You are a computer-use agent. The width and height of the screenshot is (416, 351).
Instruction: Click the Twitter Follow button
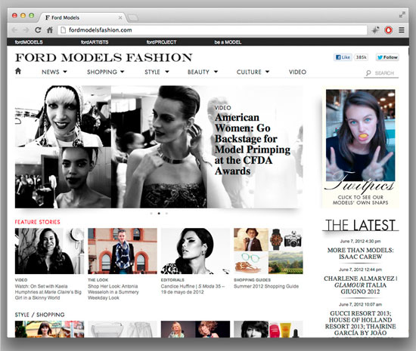[387, 57]
